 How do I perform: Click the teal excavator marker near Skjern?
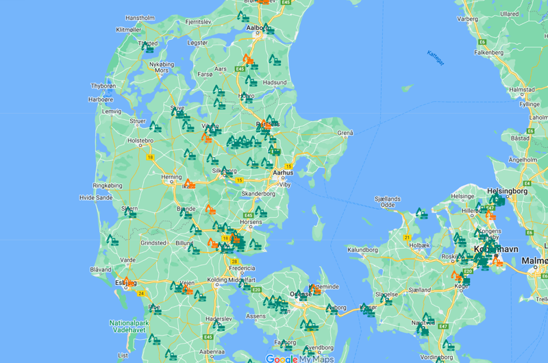coord(129,212)
